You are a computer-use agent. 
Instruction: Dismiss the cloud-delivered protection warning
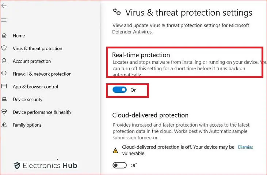(x=245, y=147)
